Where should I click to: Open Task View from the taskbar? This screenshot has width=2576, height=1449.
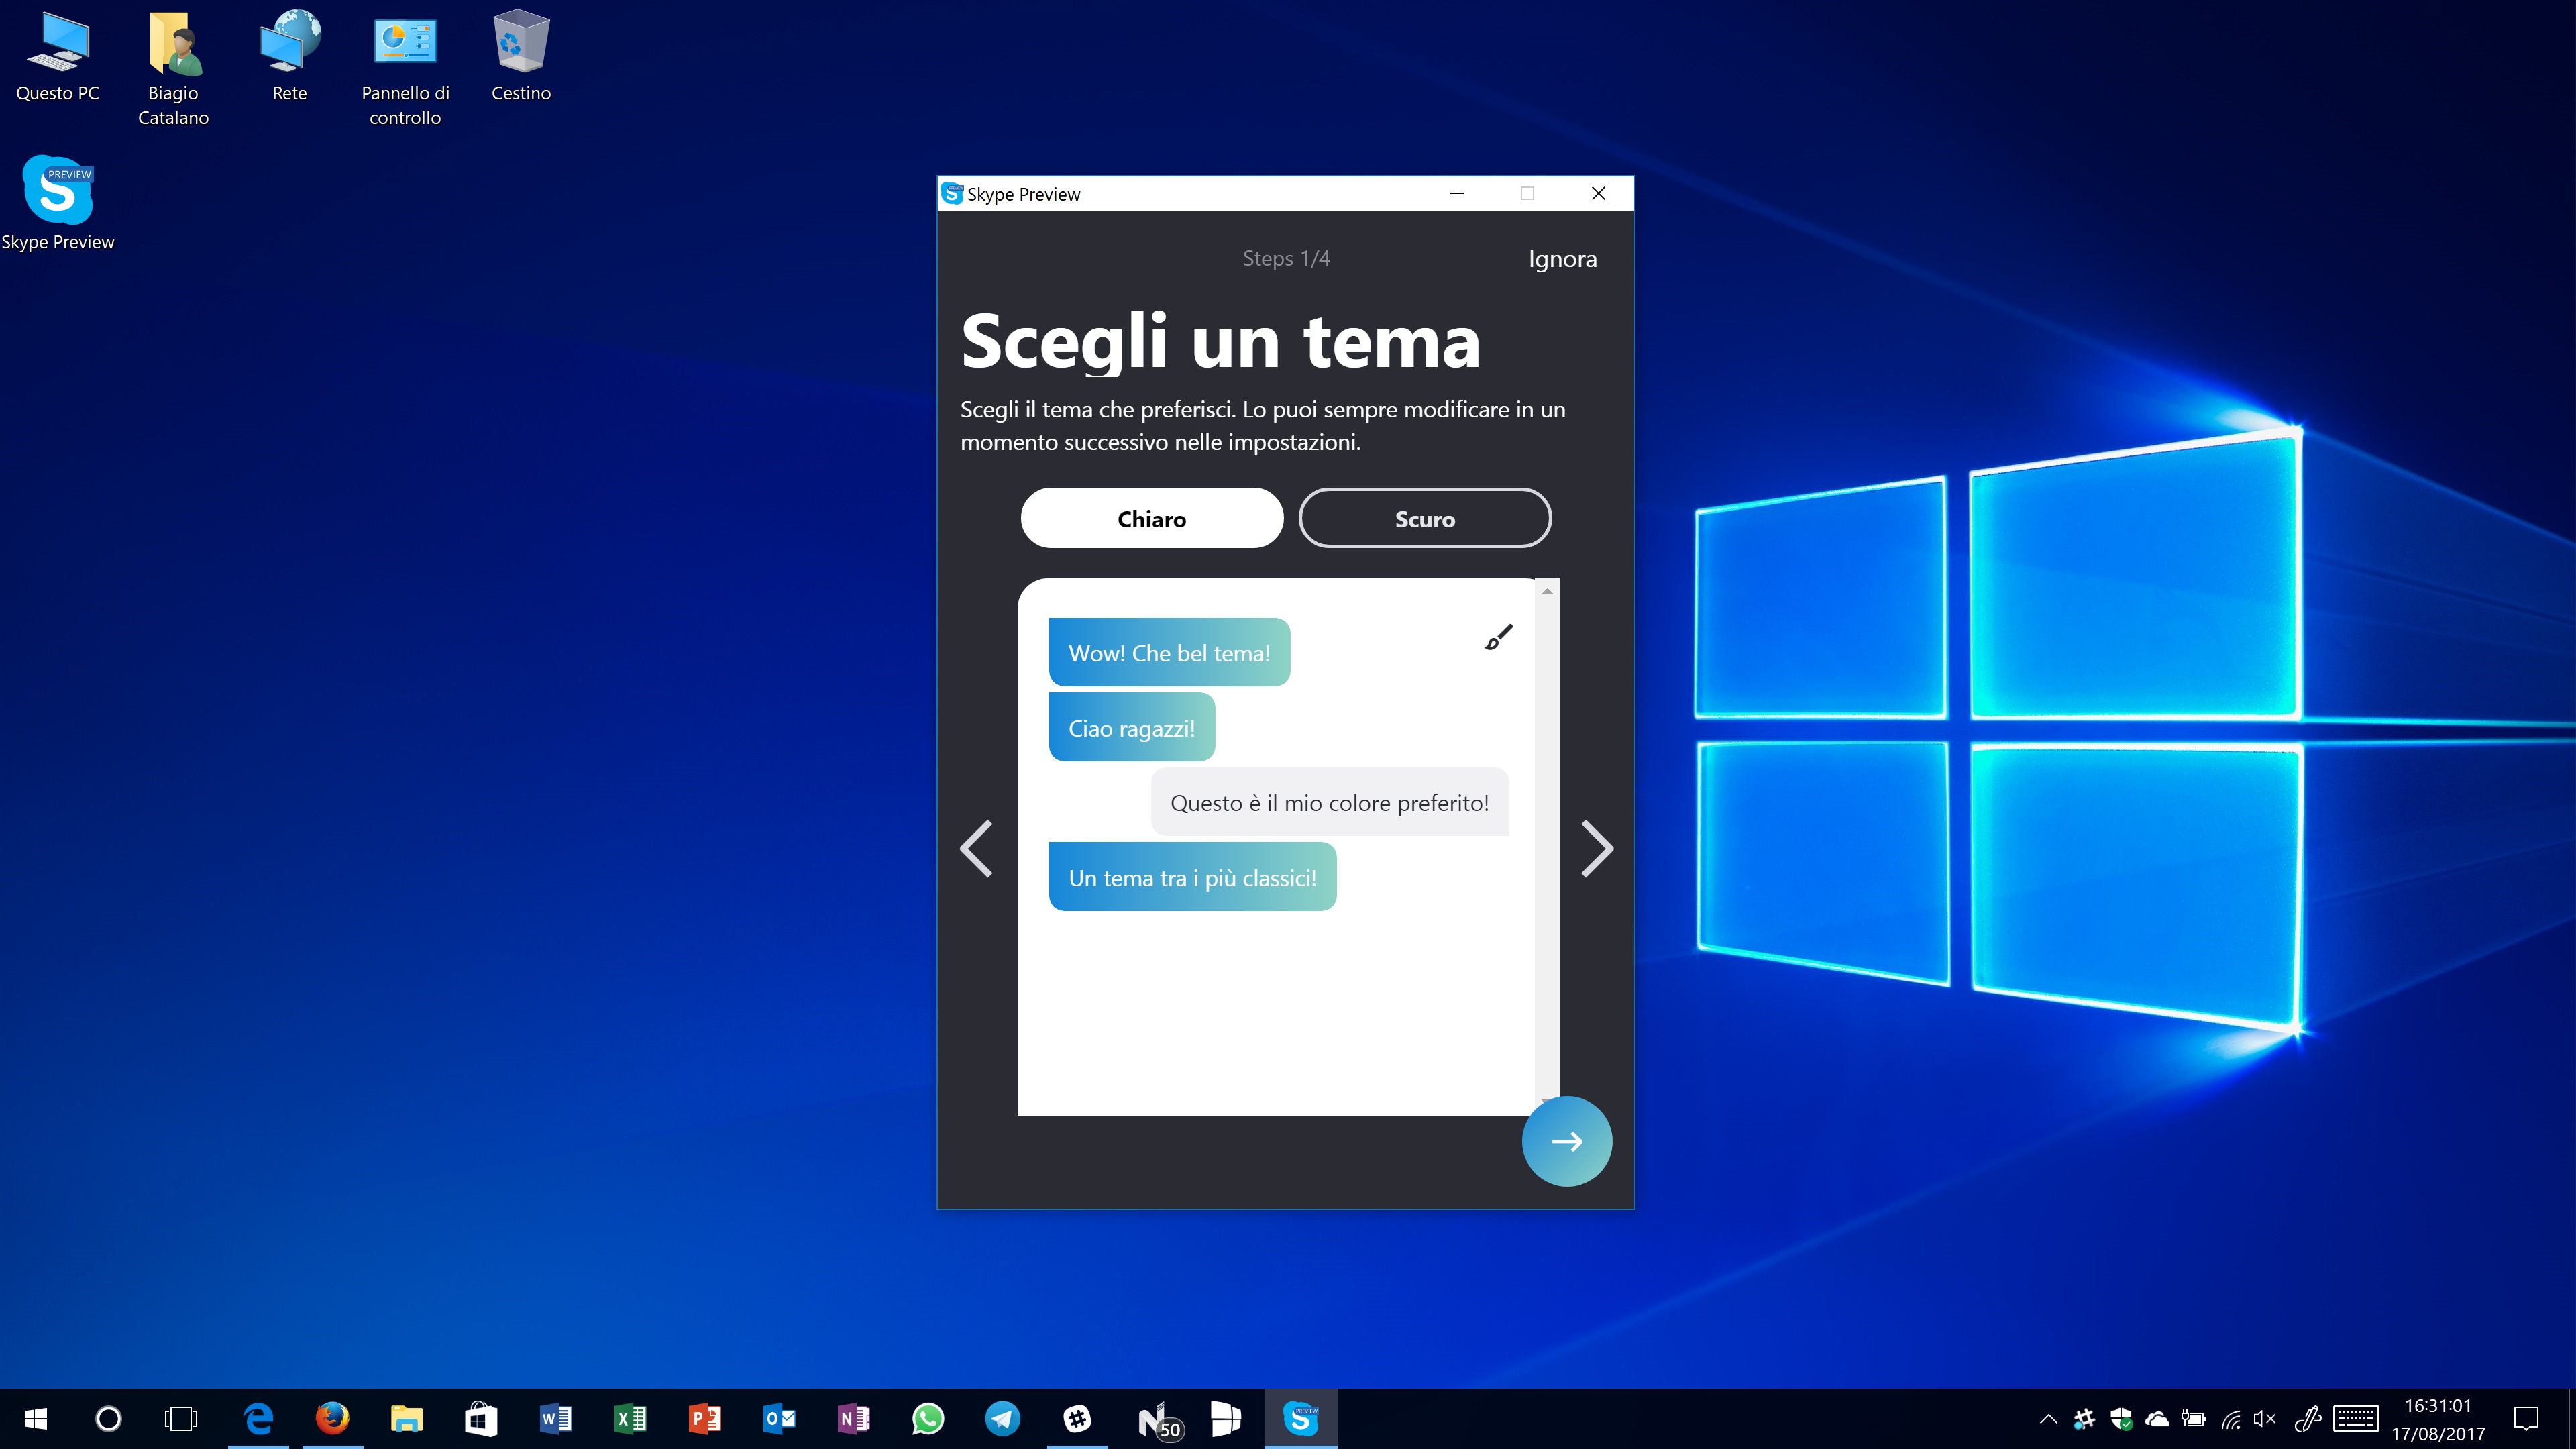coord(181,1418)
